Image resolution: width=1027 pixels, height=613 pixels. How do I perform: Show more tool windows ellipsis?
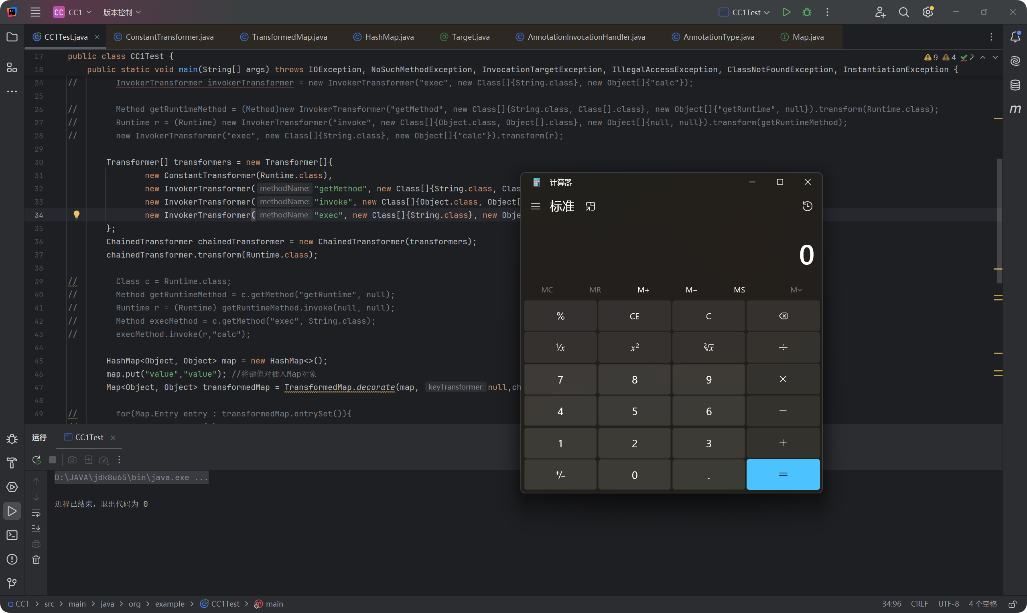click(x=12, y=91)
